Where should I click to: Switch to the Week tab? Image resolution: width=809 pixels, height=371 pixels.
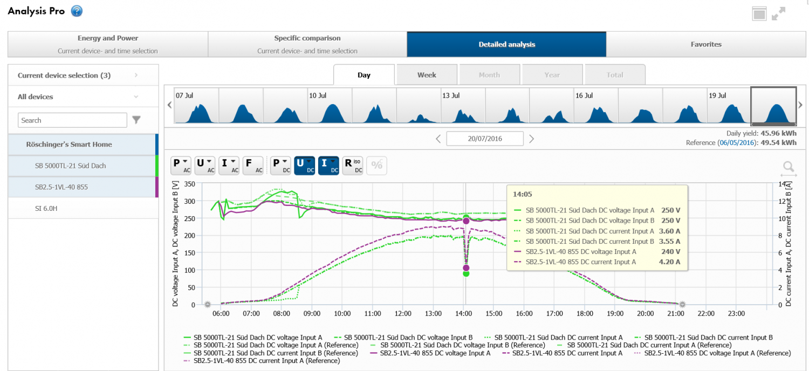(427, 75)
